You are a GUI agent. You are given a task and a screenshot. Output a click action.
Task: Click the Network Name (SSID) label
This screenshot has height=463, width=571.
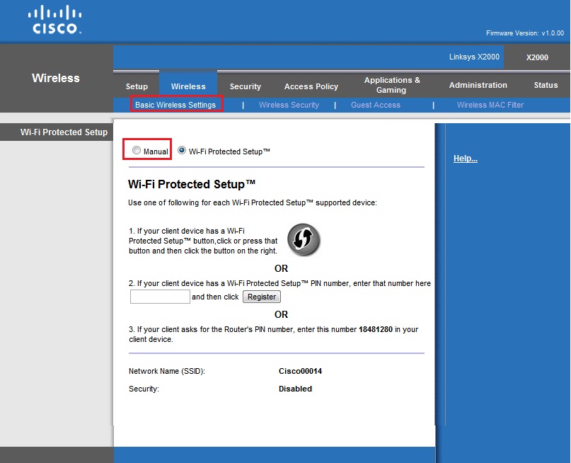167,371
